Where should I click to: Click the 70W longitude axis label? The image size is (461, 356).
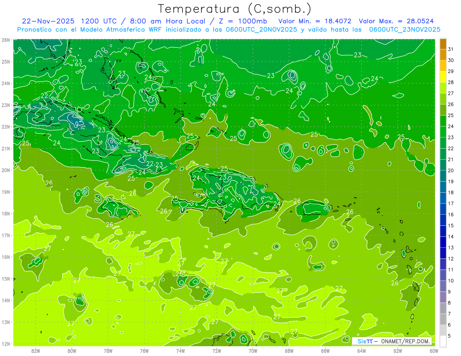[253, 351]
